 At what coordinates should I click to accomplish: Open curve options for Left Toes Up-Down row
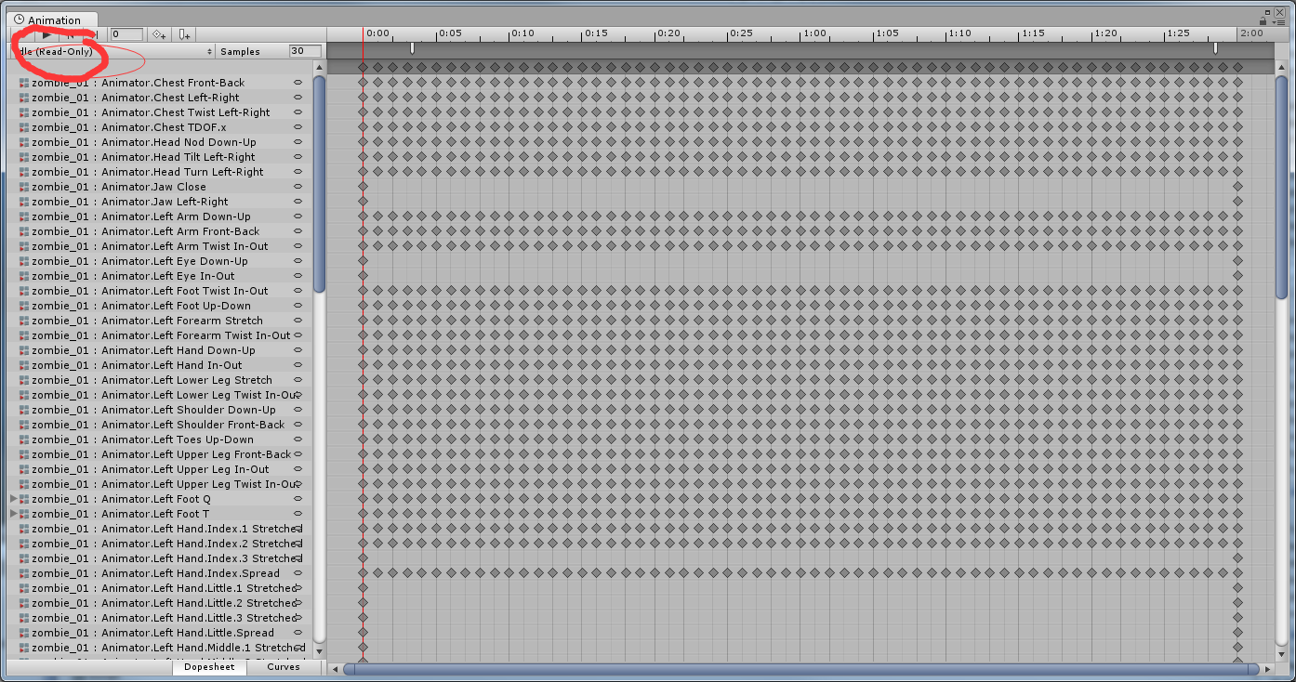pos(298,439)
